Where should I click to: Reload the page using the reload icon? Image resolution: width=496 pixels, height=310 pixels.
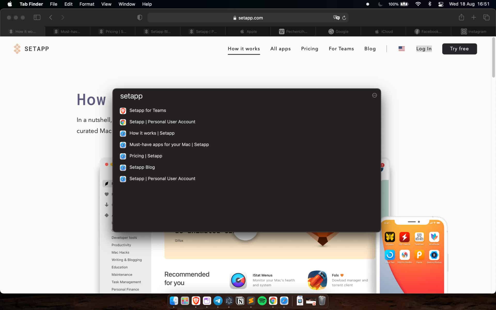344,18
